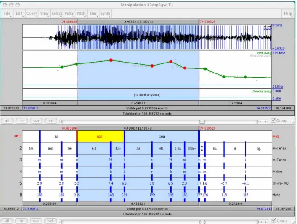Open the File menu

click(x=8, y=13)
